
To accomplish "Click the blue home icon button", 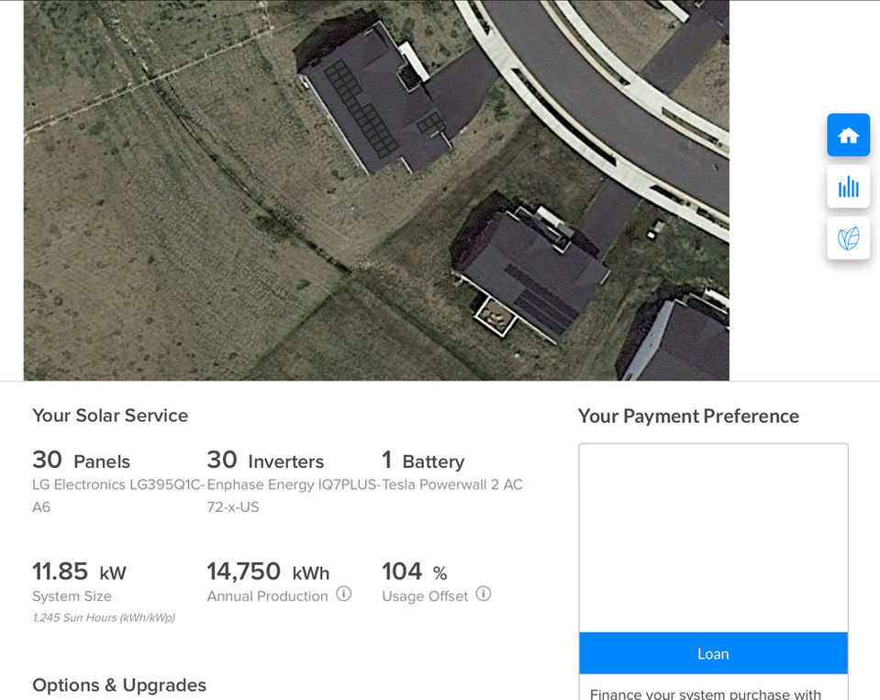I will 848,136.
